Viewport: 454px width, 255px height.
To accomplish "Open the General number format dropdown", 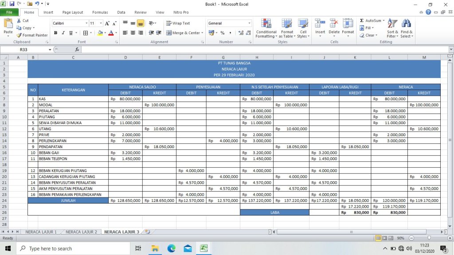I will 249,23.
